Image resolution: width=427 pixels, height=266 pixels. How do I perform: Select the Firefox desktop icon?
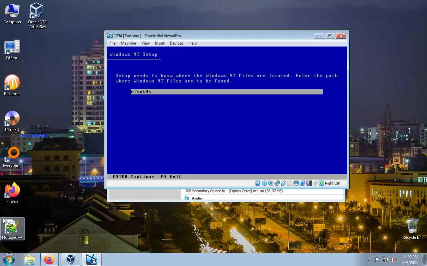(x=12, y=193)
